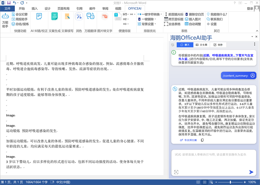Click the 100% zoom level indicator
The width and height of the screenshot is (260, 185).
coord(252,182)
